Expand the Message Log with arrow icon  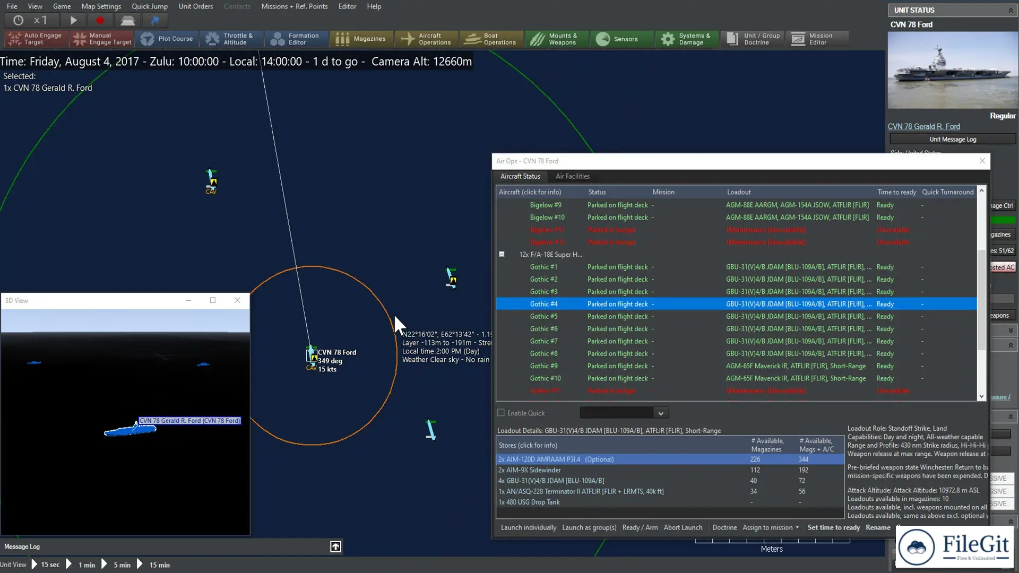coord(335,546)
